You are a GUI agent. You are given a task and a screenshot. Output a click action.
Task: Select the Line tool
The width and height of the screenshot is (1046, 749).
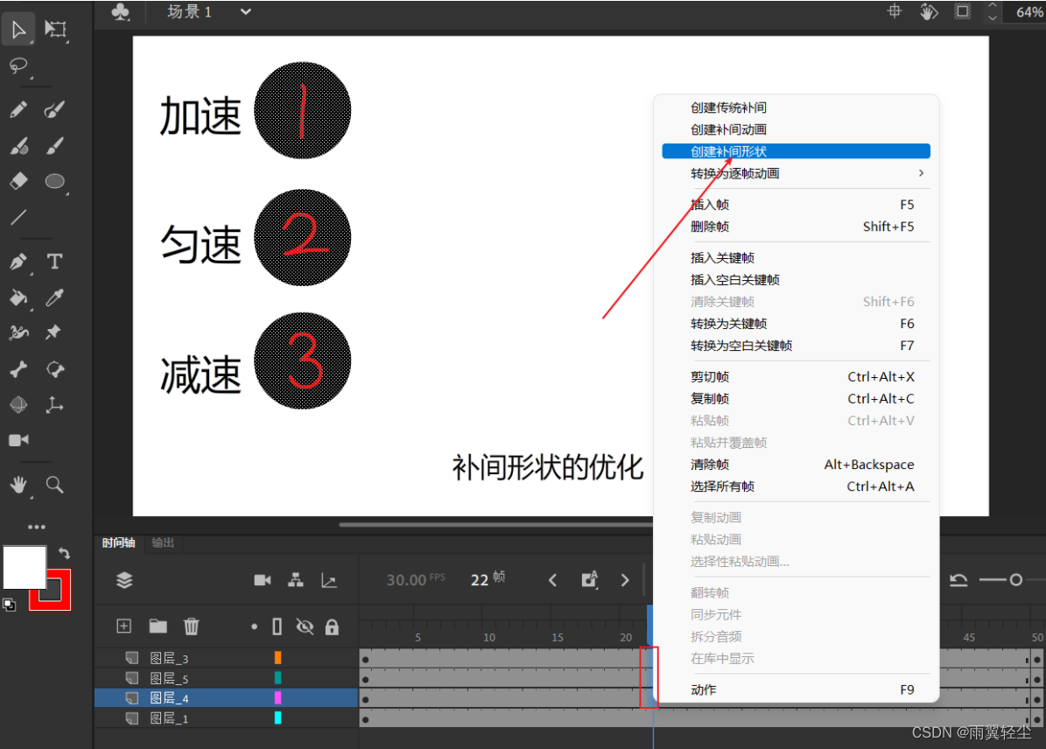pyautogui.click(x=18, y=217)
